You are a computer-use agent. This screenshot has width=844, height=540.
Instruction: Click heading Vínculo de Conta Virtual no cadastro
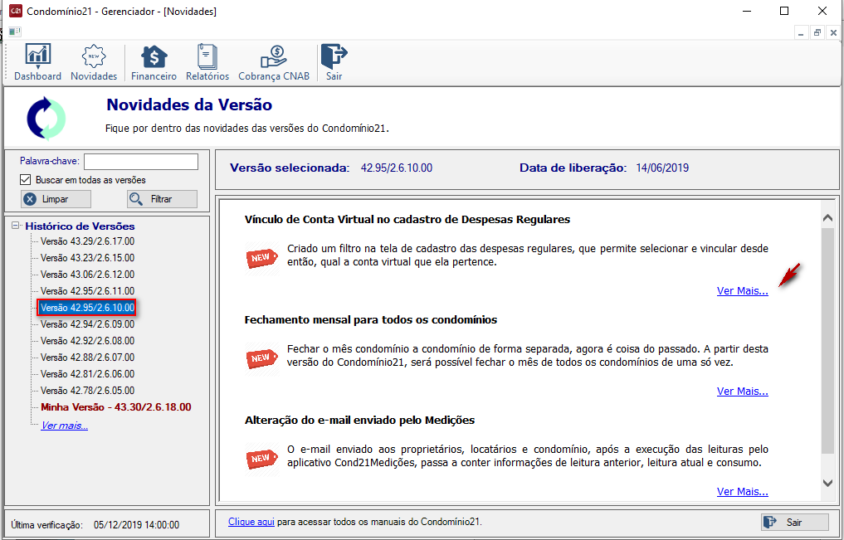coord(407,220)
